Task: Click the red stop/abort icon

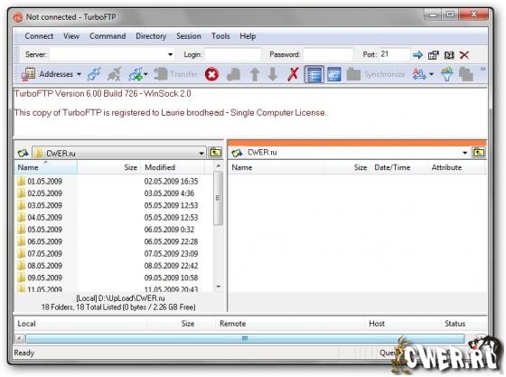Action: [211, 74]
